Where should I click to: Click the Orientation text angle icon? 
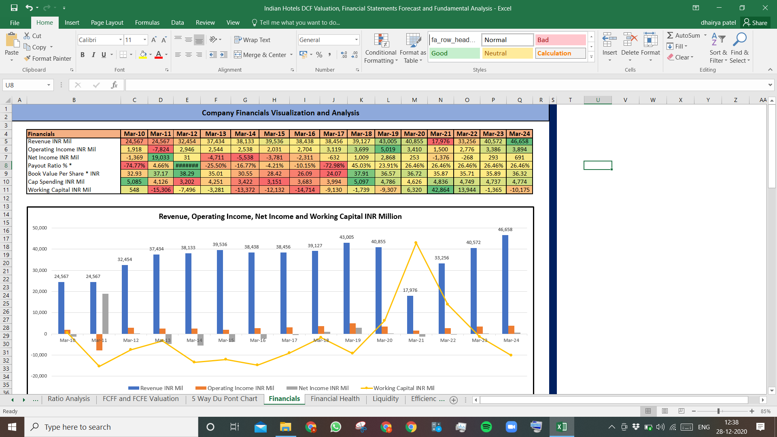click(213, 40)
